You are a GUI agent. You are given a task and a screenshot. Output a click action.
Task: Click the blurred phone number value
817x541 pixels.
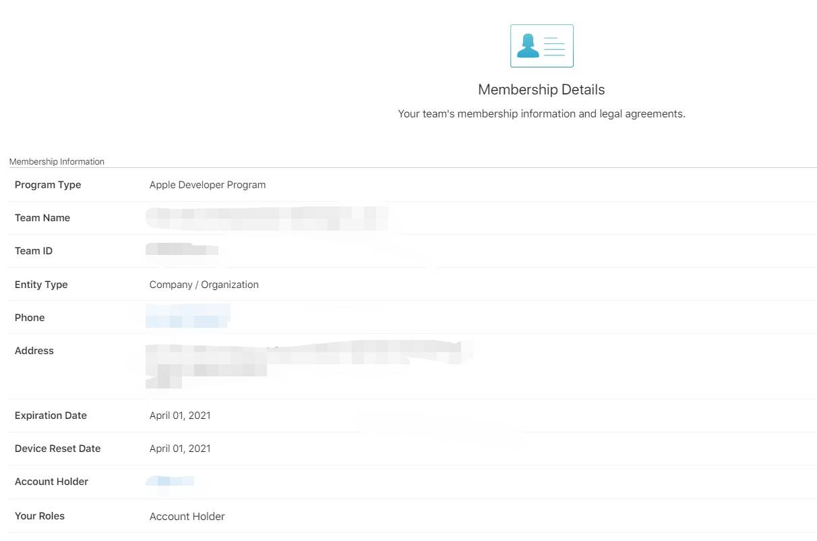[187, 317]
